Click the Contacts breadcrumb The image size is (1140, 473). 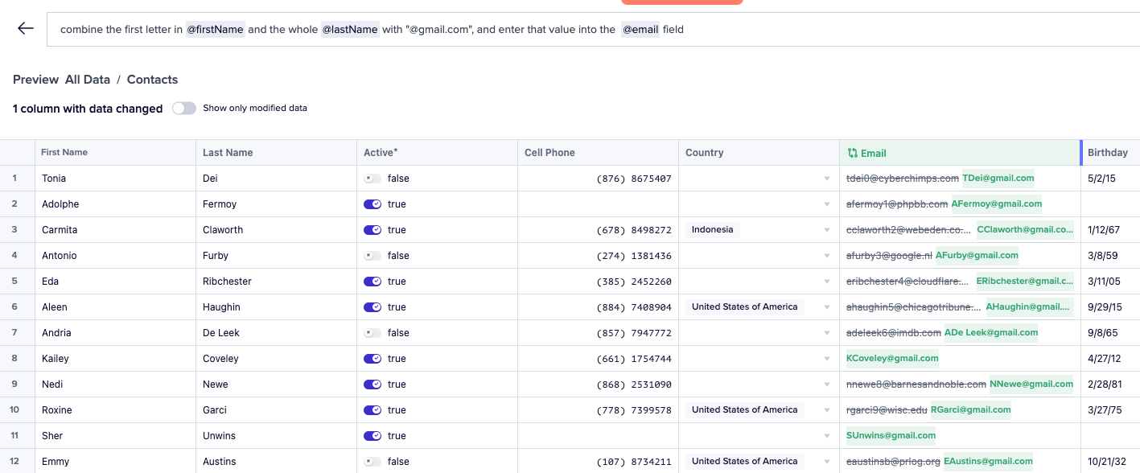click(x=152, y=80)
